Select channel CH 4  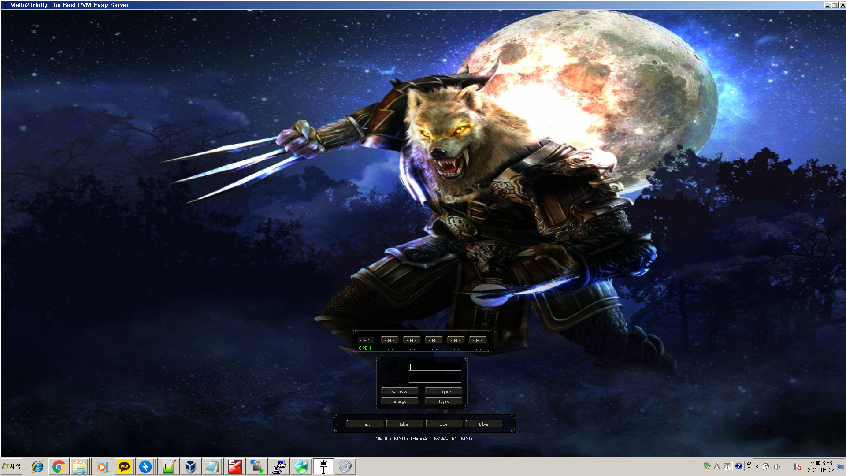[434, 340]
